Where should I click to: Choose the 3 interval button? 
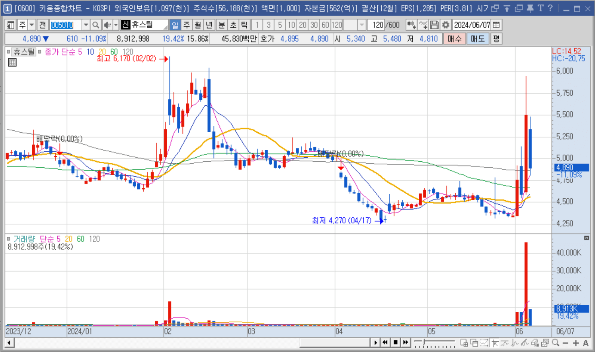tap(269, 25)
